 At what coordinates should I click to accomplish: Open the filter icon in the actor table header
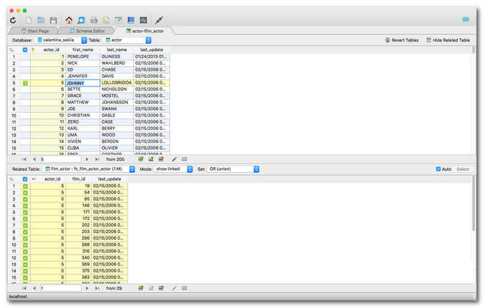(11, 50)
